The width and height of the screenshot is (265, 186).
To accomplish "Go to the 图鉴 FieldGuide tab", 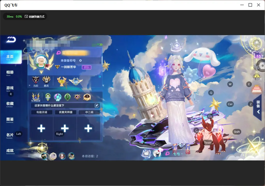I will click(10, 120).
